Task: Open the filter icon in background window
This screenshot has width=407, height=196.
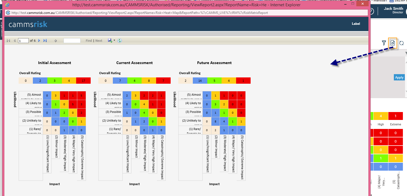Action: tap(384, 43)
